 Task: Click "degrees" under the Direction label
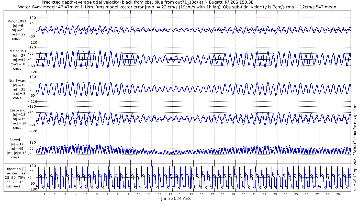point(13,186)
